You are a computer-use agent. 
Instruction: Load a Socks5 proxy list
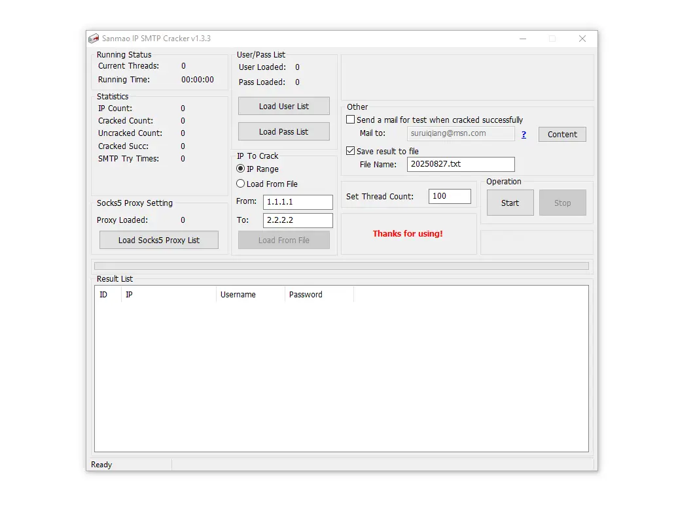(158, 240)
